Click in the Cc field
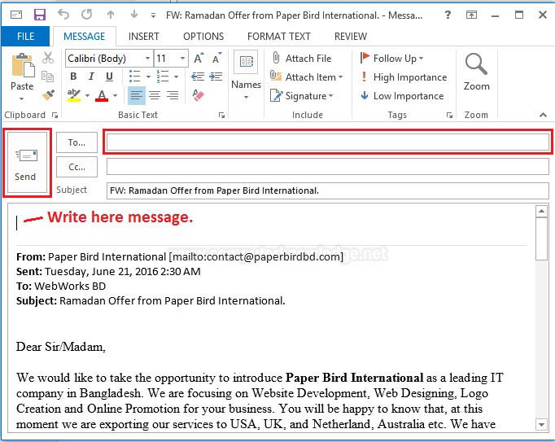Viewport: 555px width, 442px height. coord(328,166)
